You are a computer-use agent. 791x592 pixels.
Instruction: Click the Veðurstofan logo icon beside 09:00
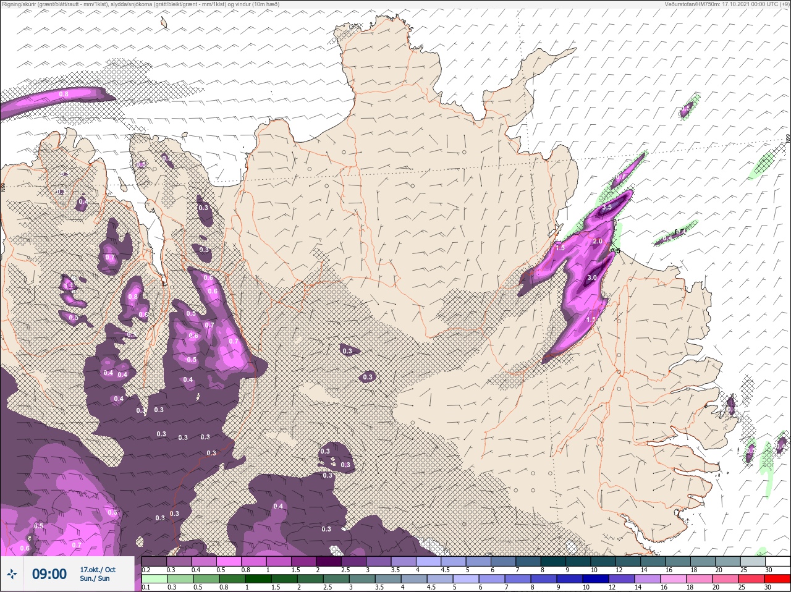(x=12, y=574)
